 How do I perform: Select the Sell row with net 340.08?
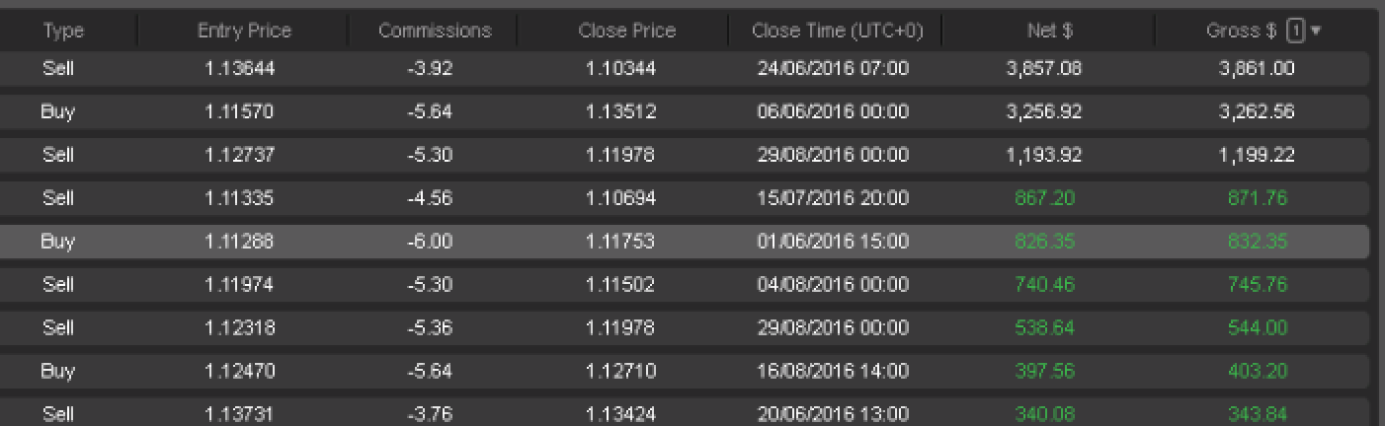pos(684,412)
